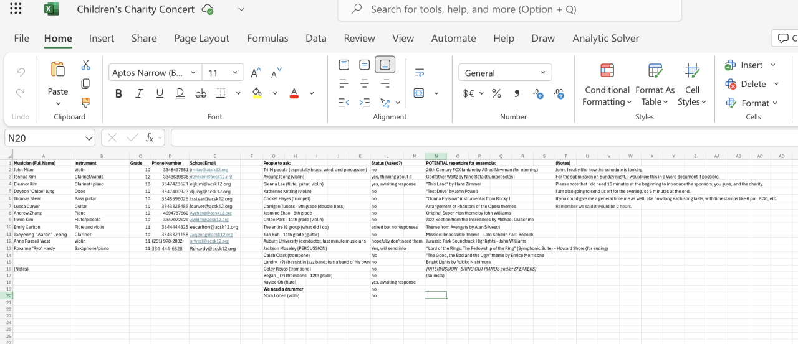Viewport: 798px width, 344px height.
Task: Expand the borders dropdown arrow
Action: 238,93
